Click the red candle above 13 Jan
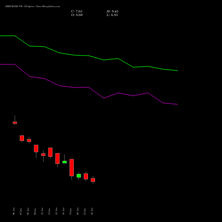The image size is (222, 222). tap(50, 152)
